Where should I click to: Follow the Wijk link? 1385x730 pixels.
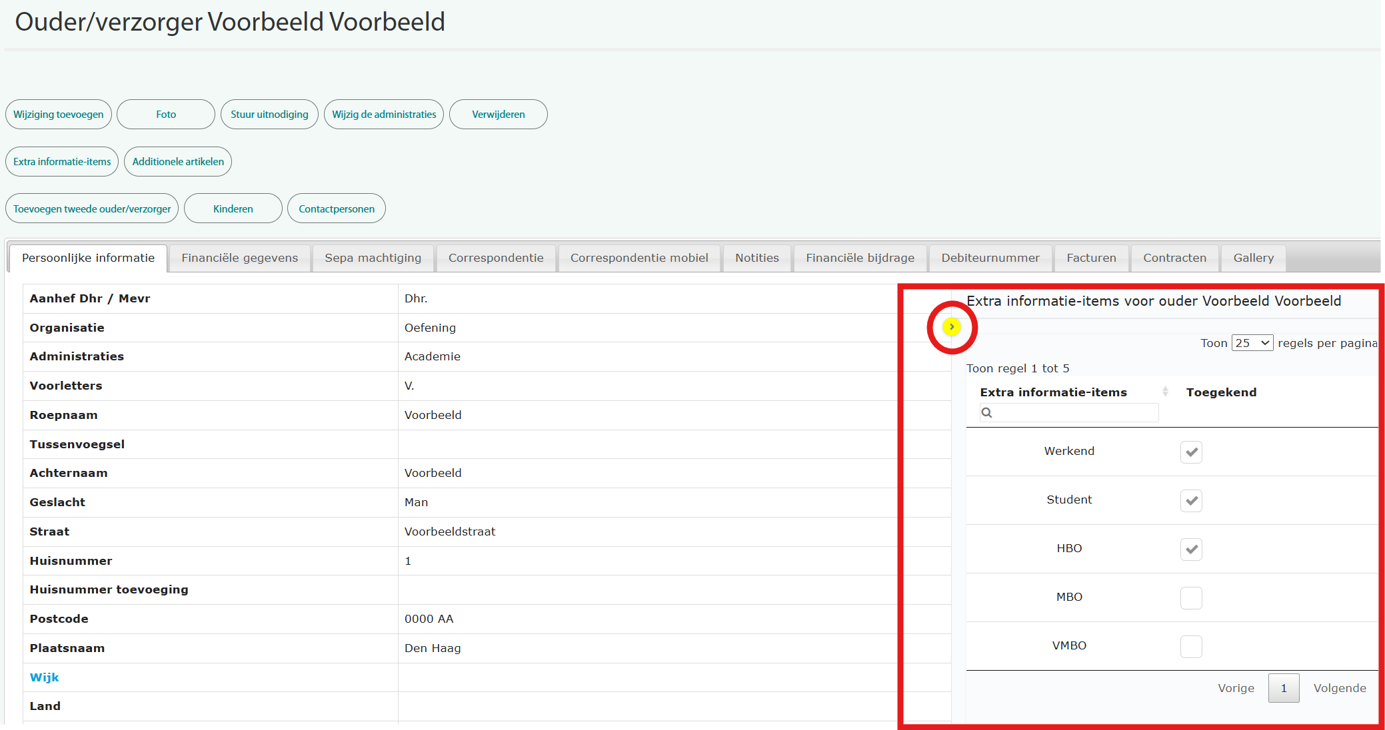click(44, 677)
